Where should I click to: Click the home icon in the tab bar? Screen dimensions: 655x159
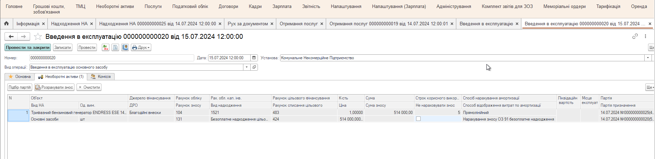[6, 24]
